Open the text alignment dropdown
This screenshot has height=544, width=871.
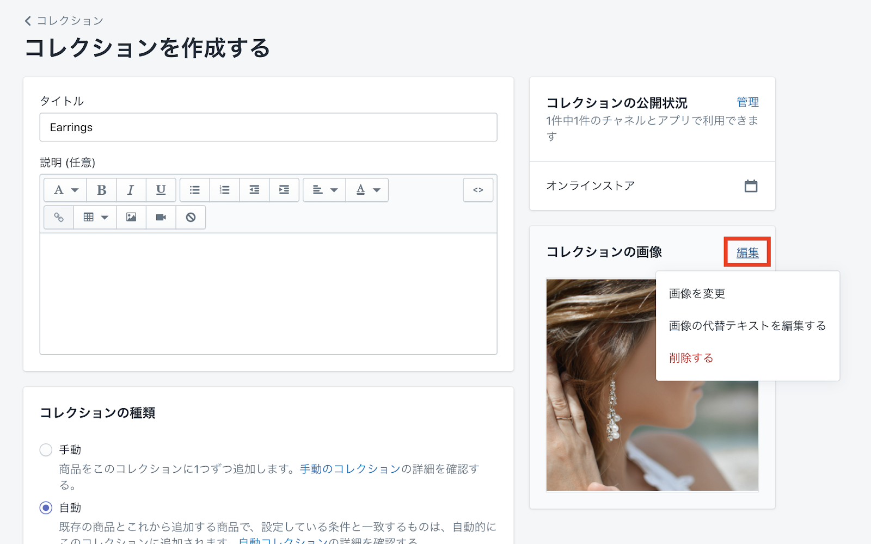(x=324, y=190)
